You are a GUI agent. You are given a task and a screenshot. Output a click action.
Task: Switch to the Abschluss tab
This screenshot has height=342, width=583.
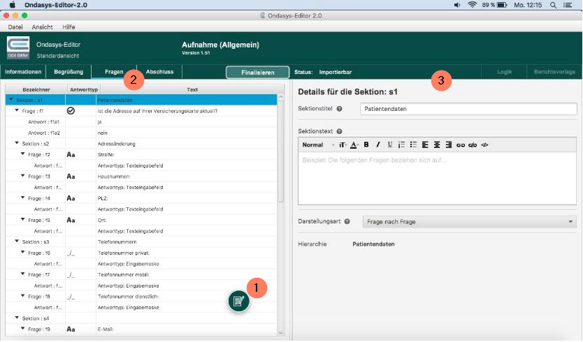(x=159, y=72)
